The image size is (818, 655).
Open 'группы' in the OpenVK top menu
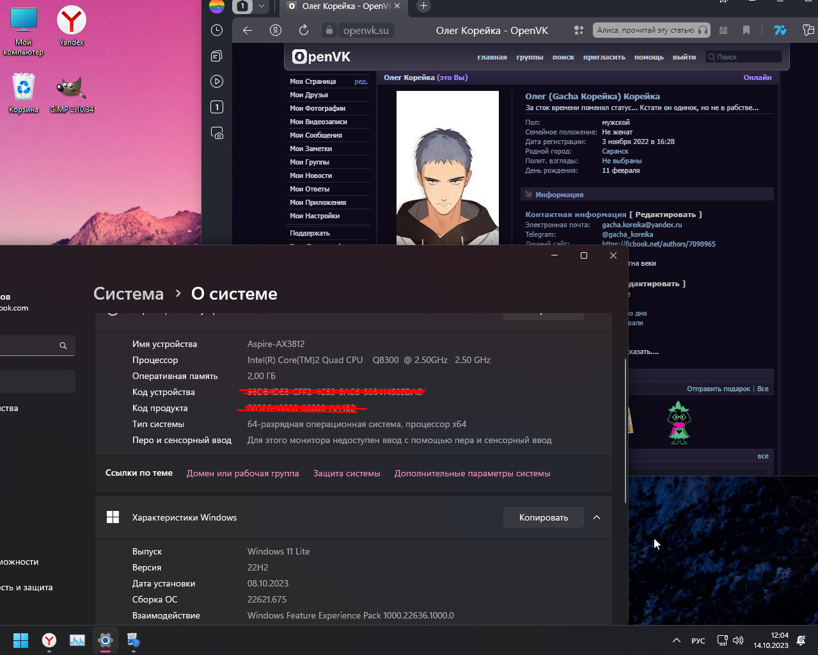pyautogui.click(x=530, y=57)
